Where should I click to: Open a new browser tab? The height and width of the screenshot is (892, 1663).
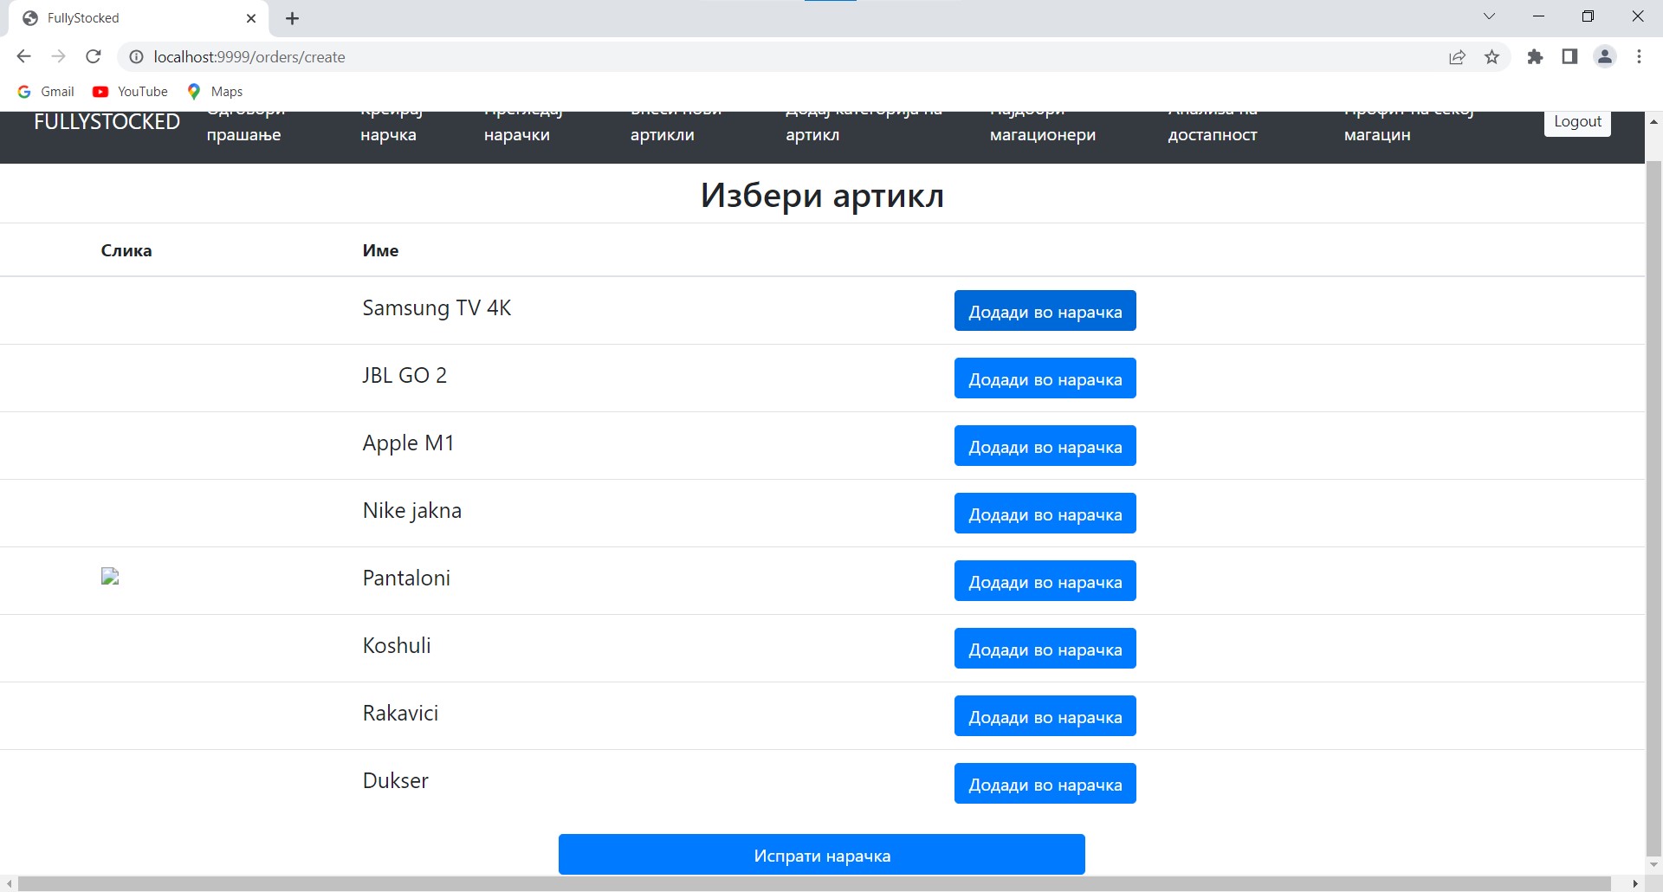click(x=293, y=18)
